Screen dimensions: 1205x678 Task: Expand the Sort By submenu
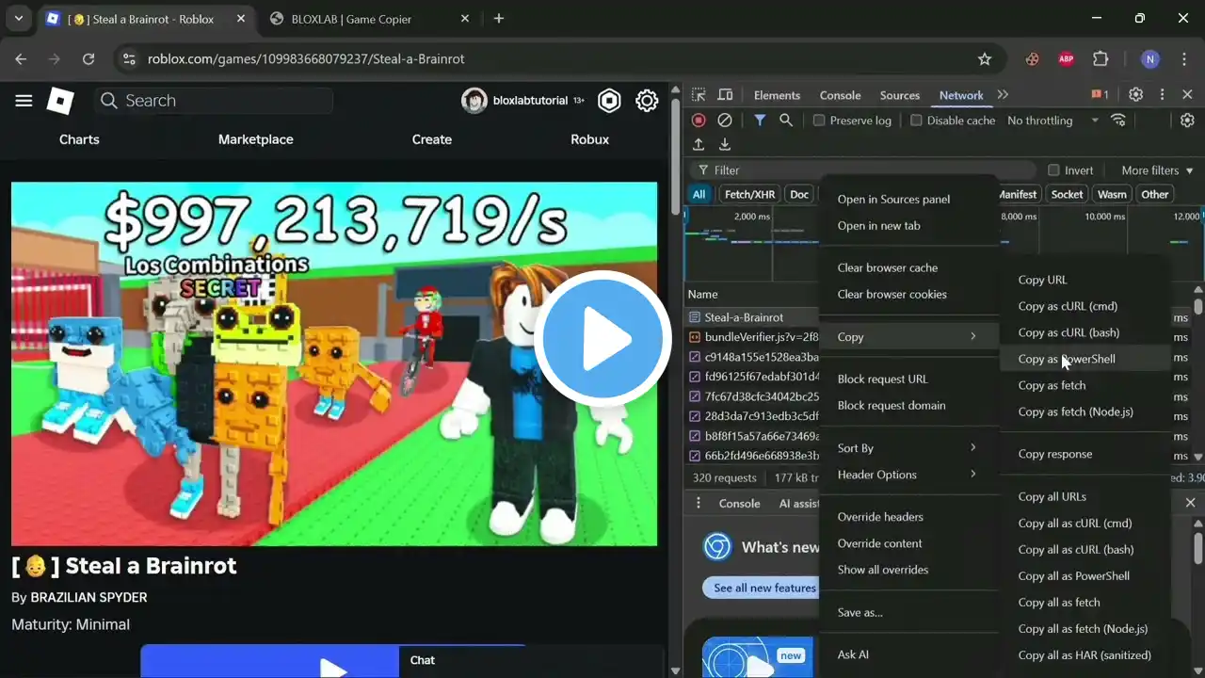pyautogui.click(x=908, y=448)
